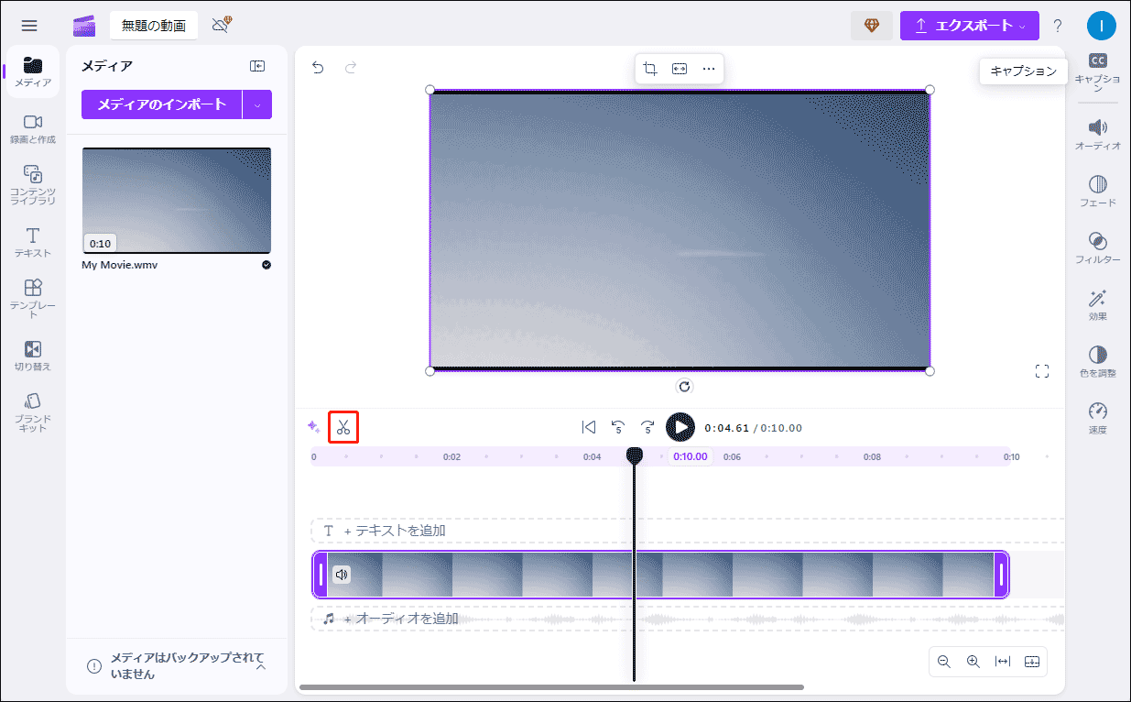The width and height of the screenshot is (1131, 702).
Task: Skip back to the start
Action: pyautogui.click(x=589, y=427)
